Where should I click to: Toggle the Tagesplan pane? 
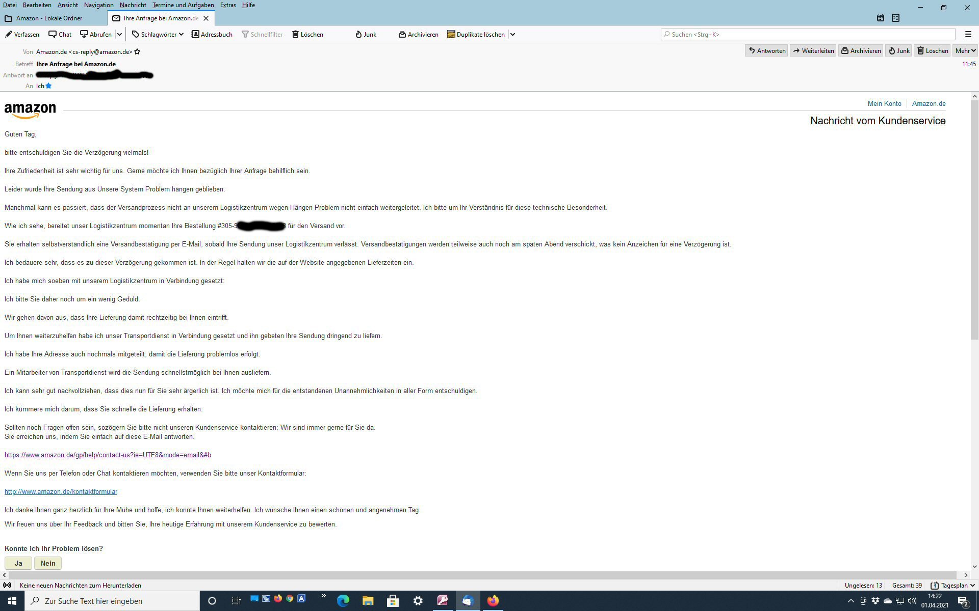tap(952, 586)
